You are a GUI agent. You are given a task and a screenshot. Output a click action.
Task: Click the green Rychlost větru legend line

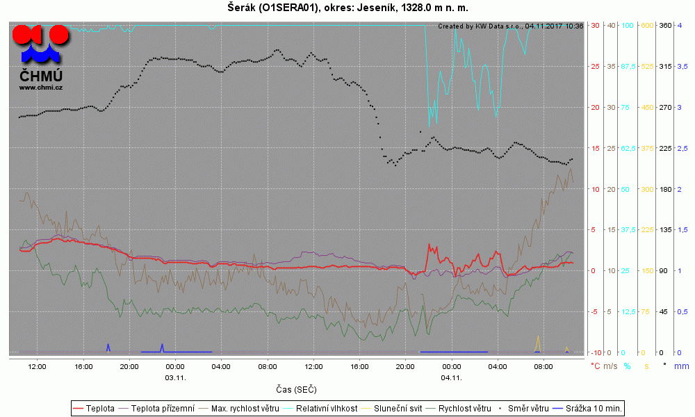pos(431,408)
